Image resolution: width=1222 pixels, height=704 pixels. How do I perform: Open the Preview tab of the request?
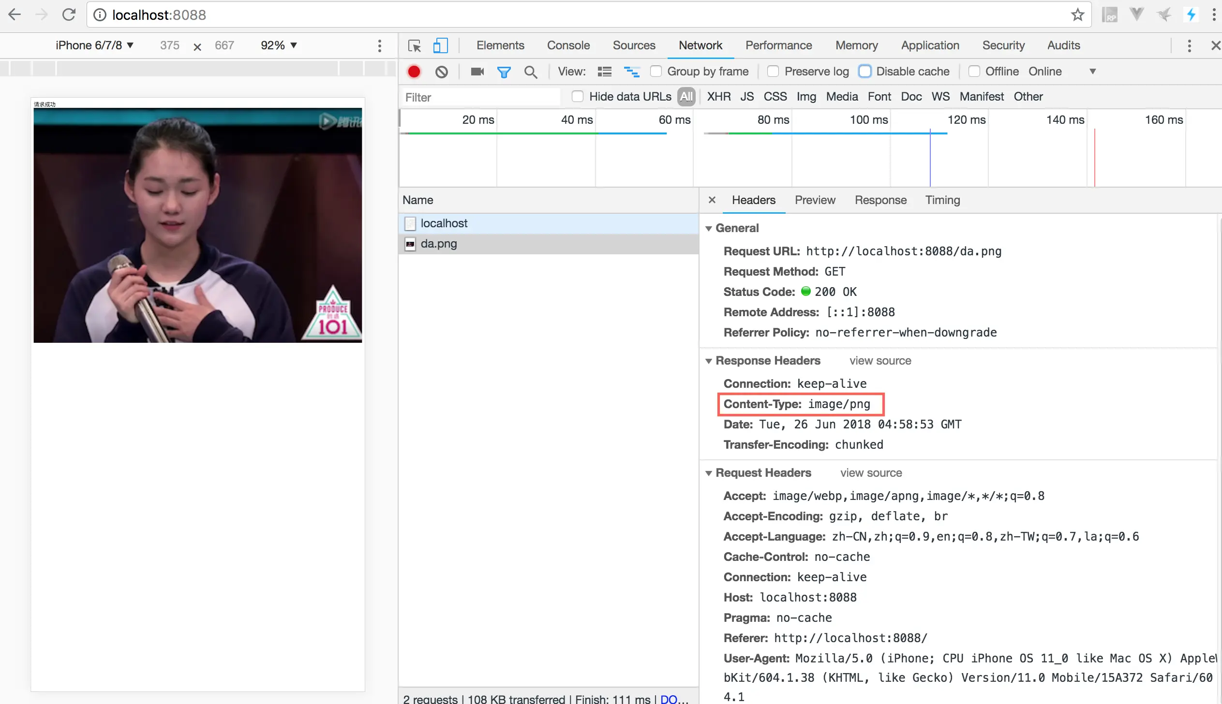815,200
